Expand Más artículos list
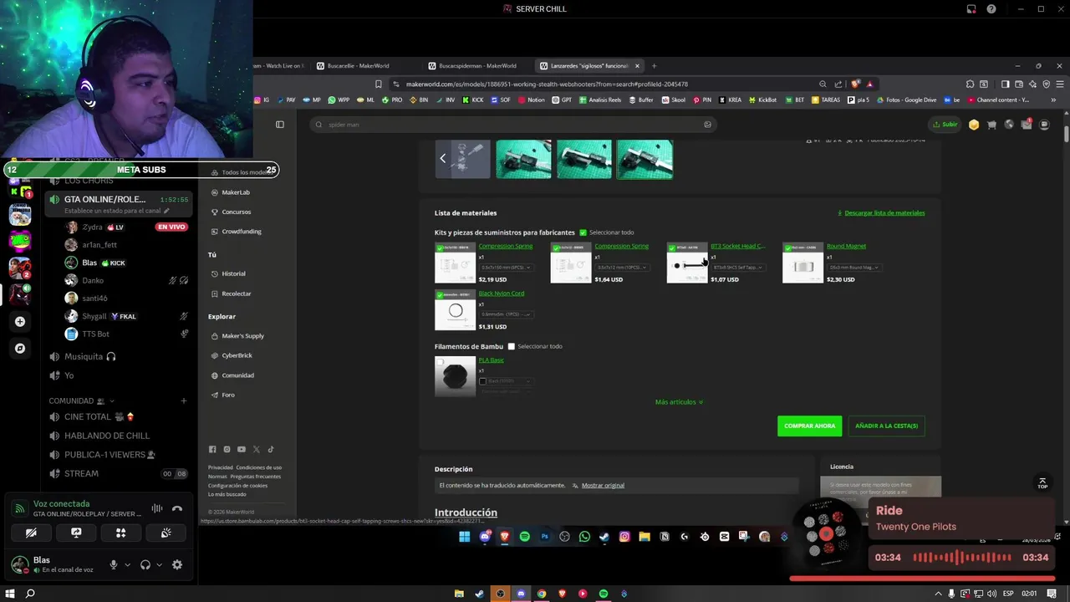The image size is (1070, 602). [679, 402]
